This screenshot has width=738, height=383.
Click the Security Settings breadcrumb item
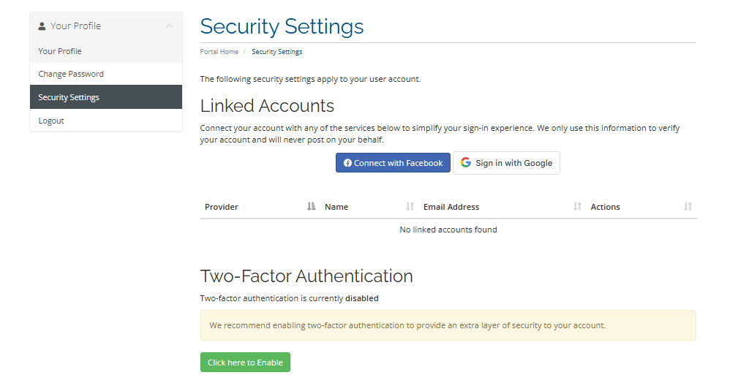(x=276, y=52)
